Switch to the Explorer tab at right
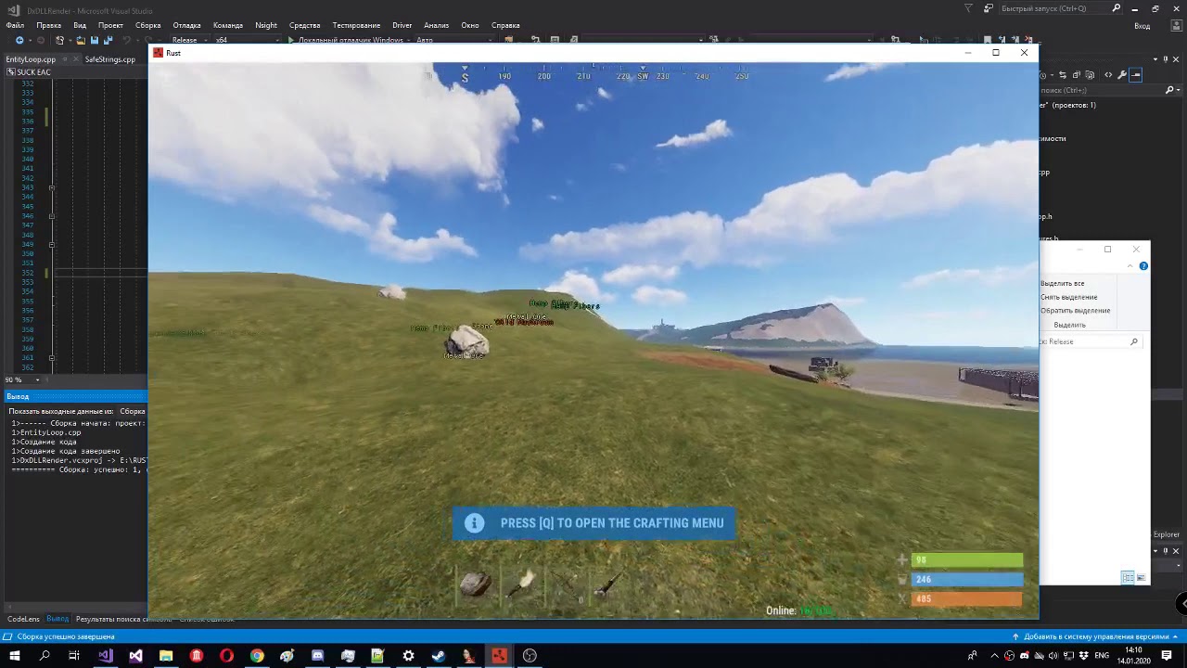Image resolution: width=1187 pixels, height=668 pixels. [x=1166, y=534]
